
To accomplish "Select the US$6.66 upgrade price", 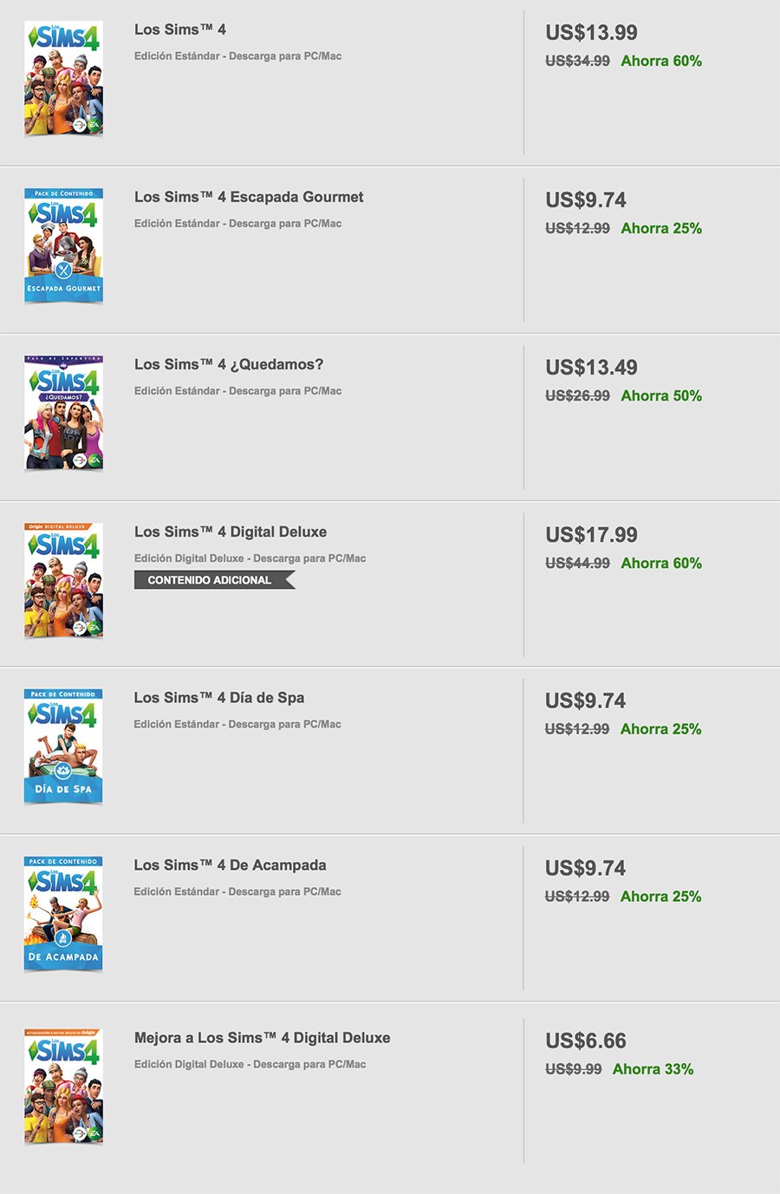I will 586,1041.
